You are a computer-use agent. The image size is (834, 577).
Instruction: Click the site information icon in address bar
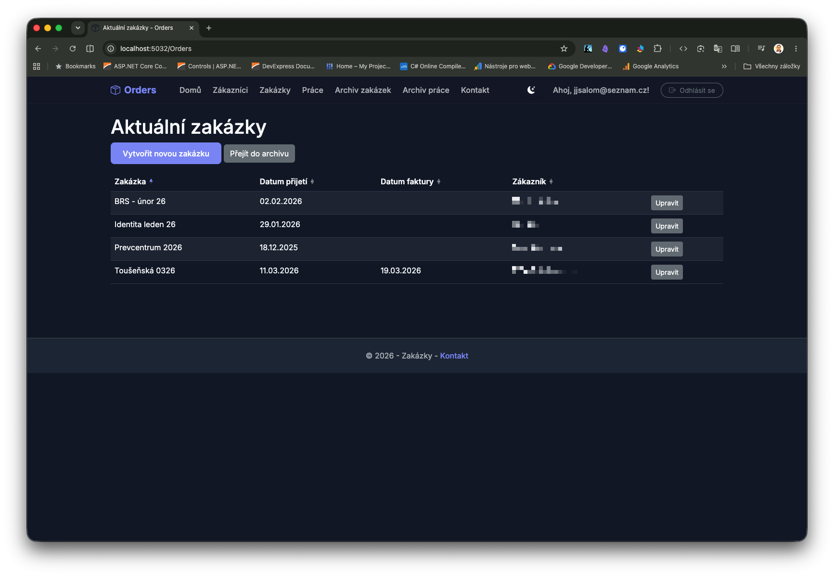pos(111,49)
